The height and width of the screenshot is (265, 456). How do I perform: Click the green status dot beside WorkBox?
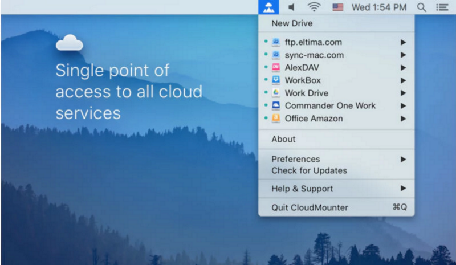coord(266,79)
